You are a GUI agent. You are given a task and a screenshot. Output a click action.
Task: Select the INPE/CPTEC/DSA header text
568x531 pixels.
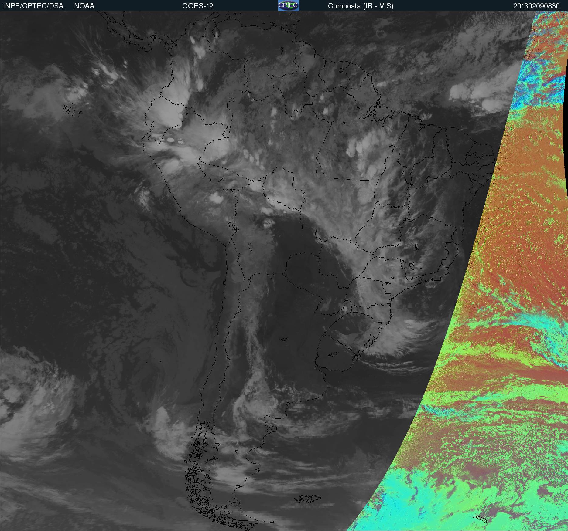click(x=33, y=6)
